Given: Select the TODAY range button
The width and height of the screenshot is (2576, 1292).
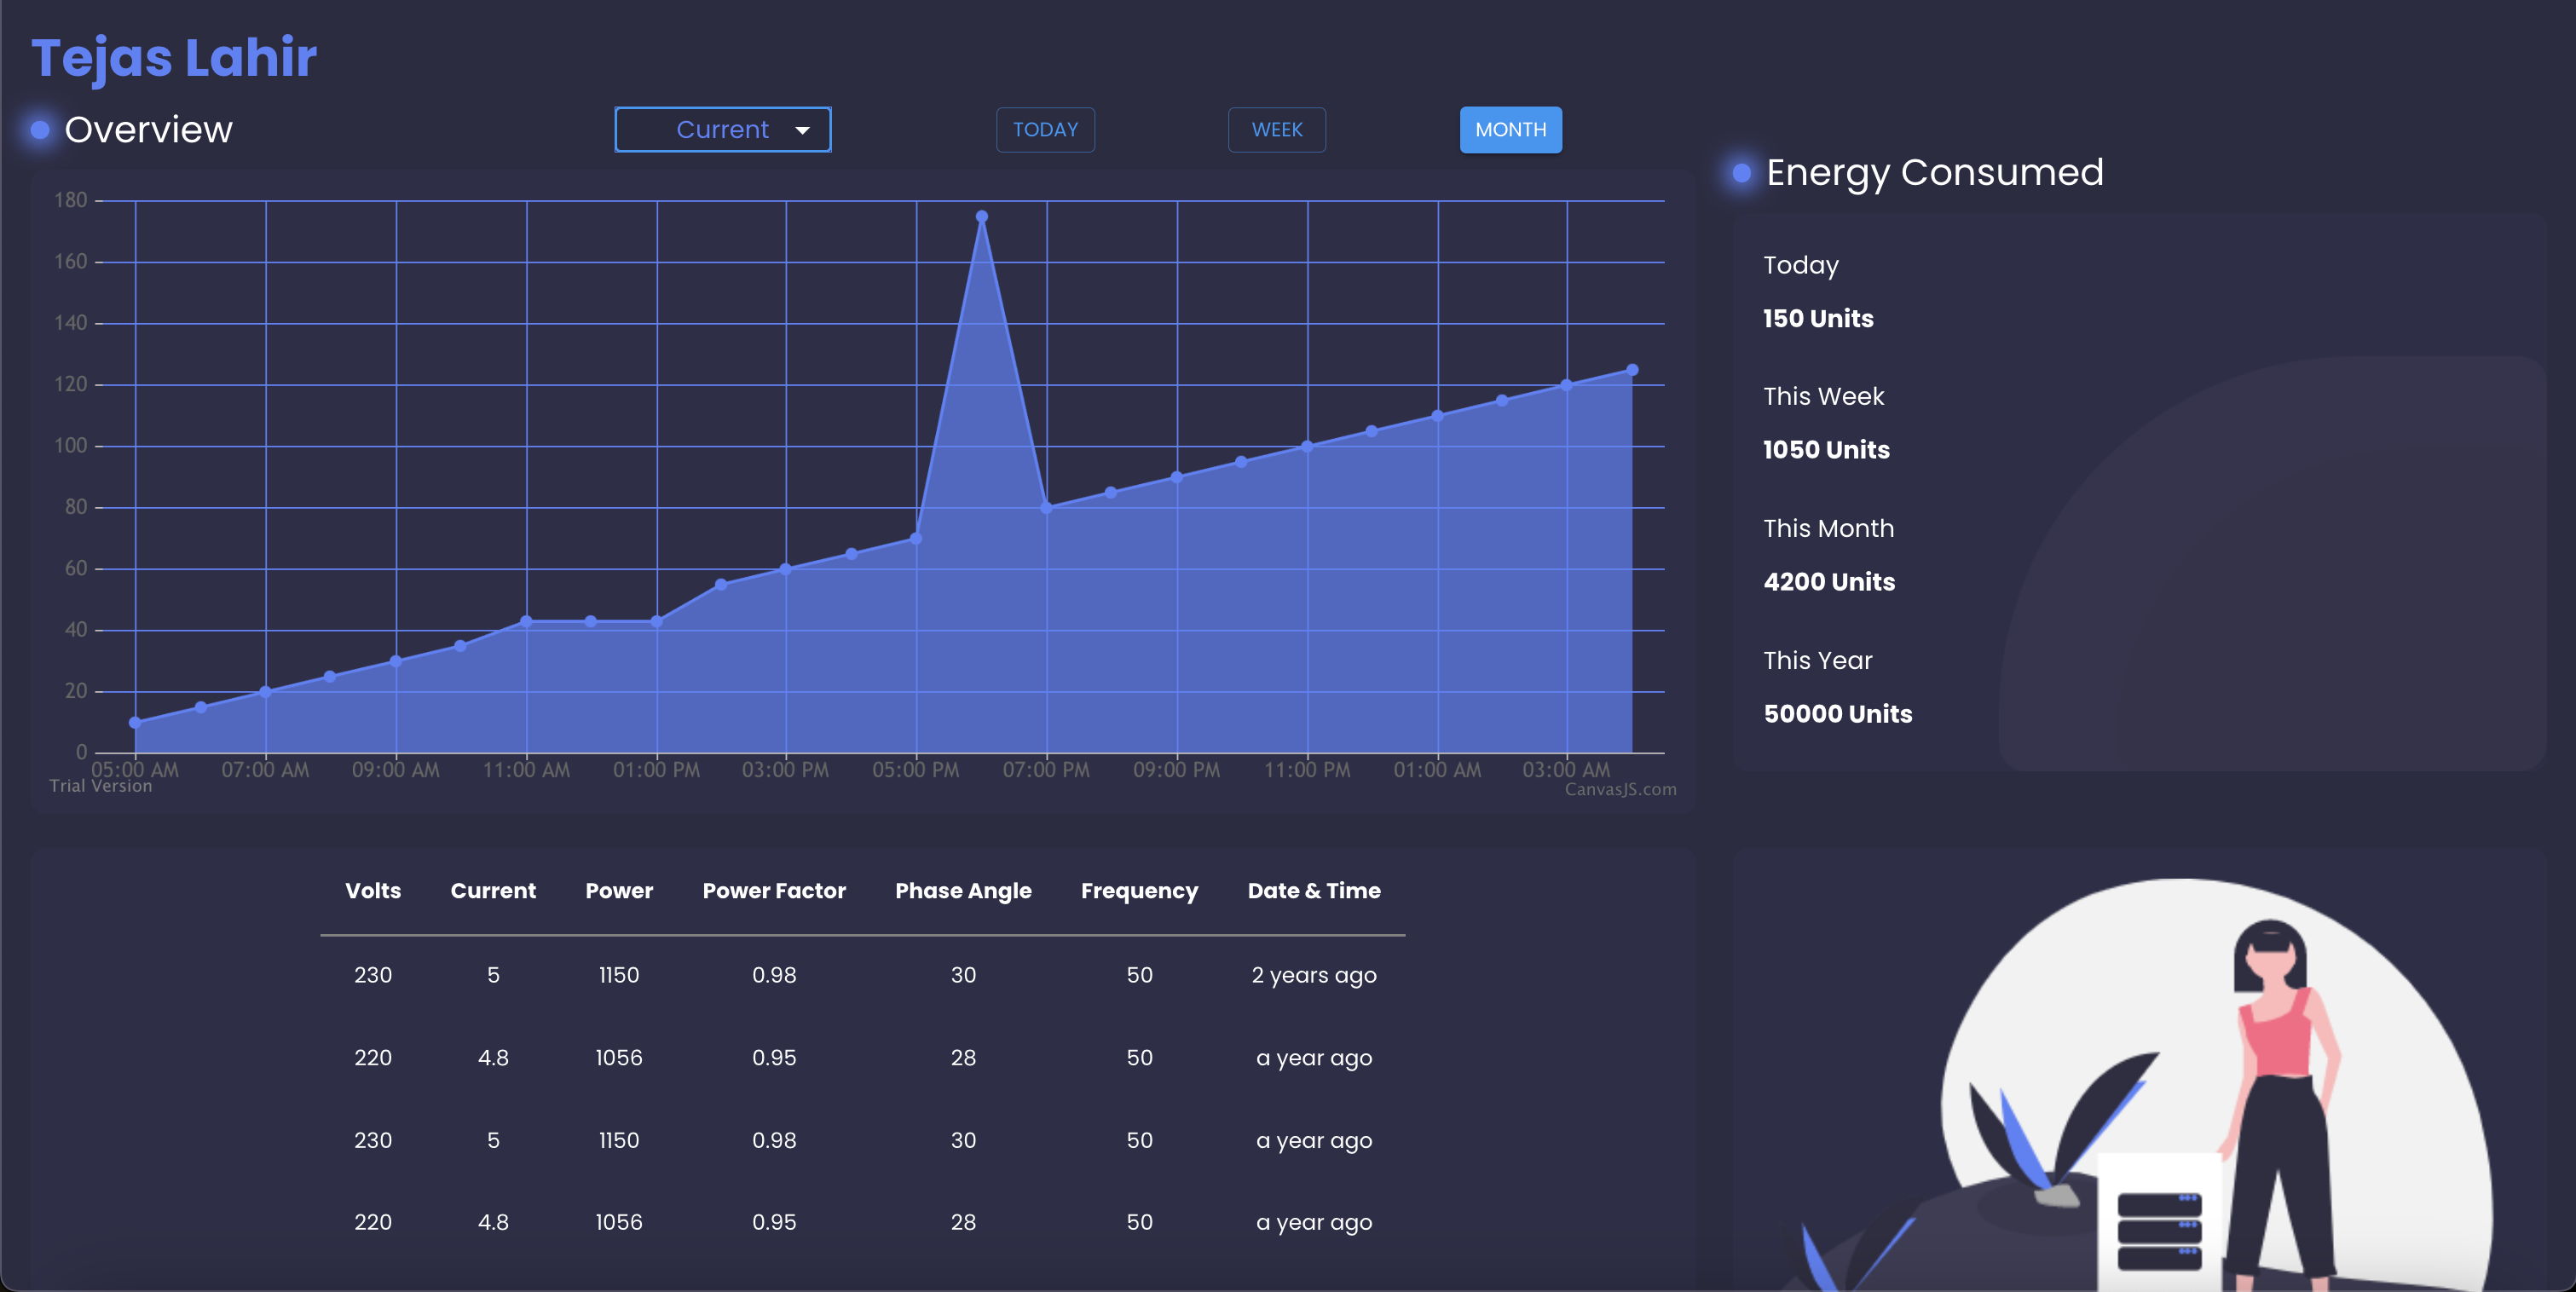Looking at the screenshot, I should [1045, 130].
